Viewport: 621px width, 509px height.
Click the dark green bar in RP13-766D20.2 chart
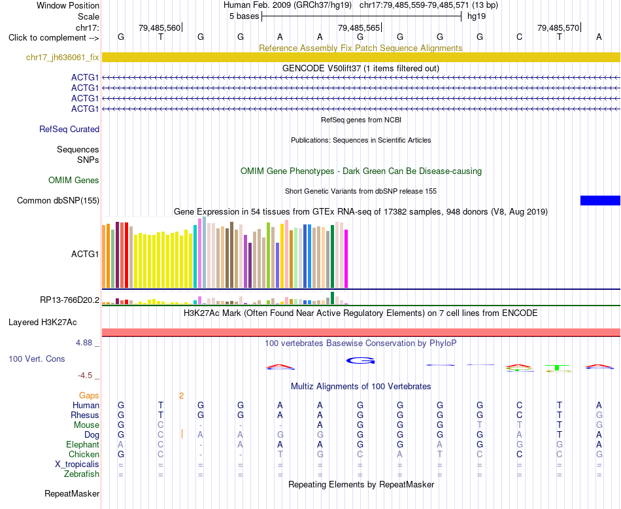(332, 298)
